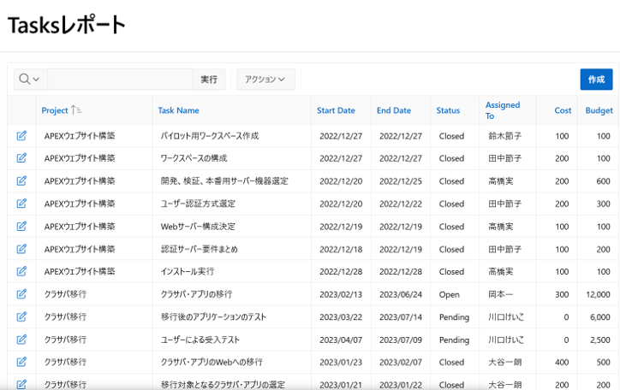Click edit icon beside 認証サーバー要件まとめ
This screenshot has width=620, height=390.
(x=21, y=249)
